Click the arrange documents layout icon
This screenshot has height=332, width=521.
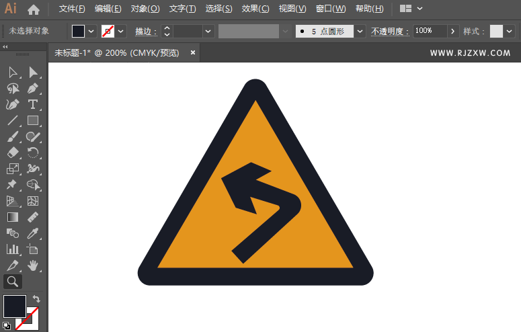pos(405,9)
